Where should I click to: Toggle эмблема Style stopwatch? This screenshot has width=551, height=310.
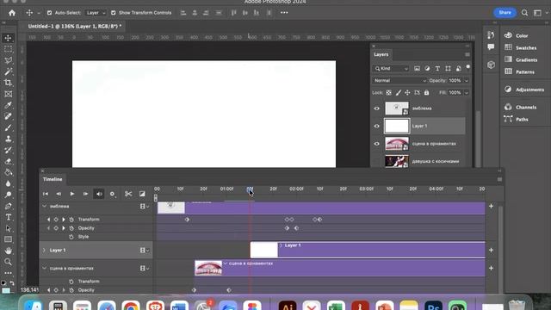(71, 237)
